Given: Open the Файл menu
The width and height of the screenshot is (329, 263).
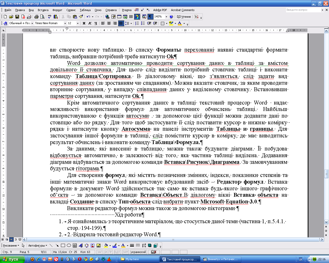Looking at the screenshot, I should (8, 10).
